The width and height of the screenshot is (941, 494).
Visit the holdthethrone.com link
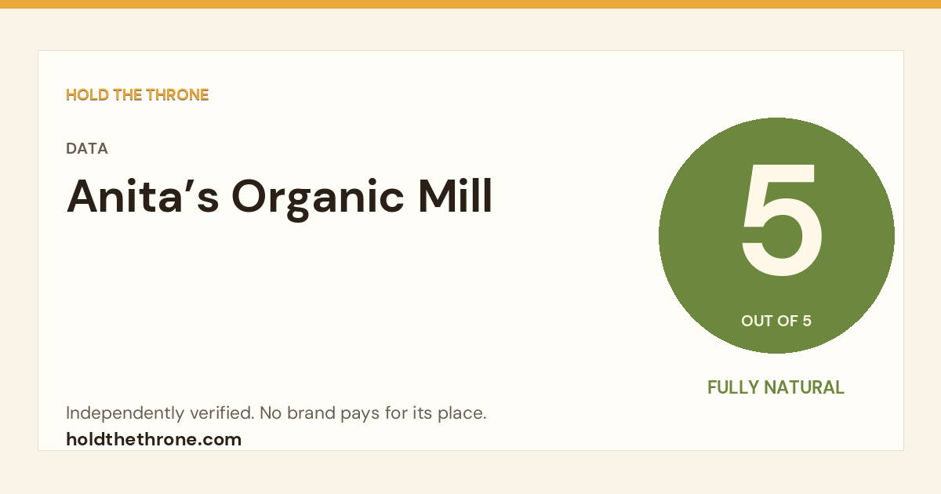pos(154,439)
